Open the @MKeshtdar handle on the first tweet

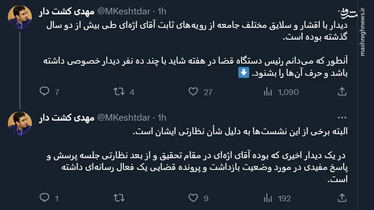pyautogui.click(x=125, y=11)
